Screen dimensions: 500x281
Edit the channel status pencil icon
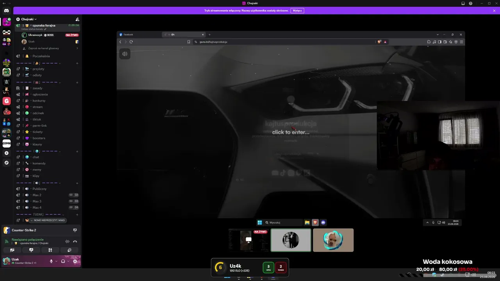click(45, 29)
